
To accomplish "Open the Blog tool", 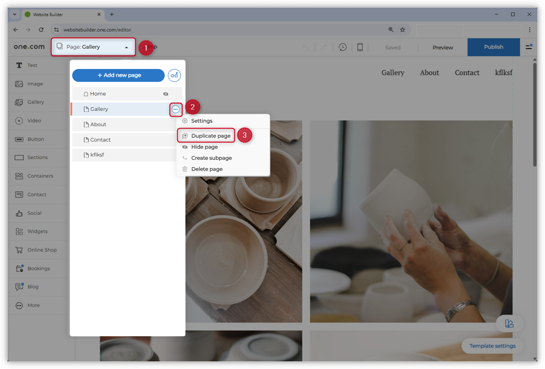I will [33, 286].
